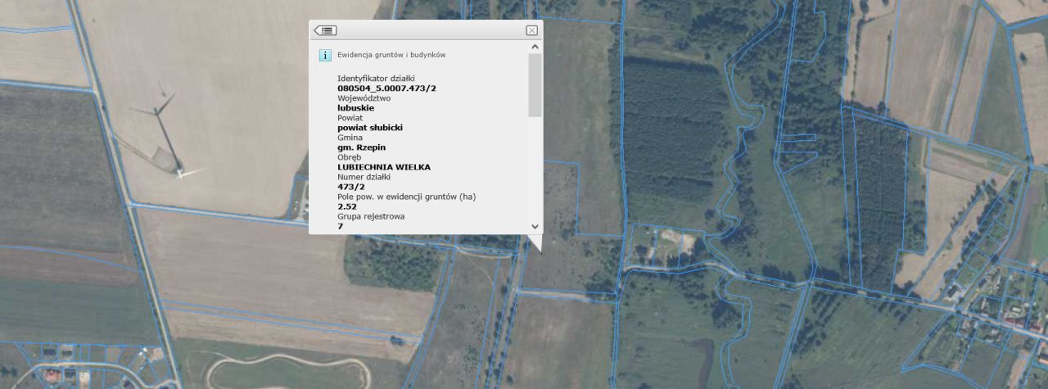Select value '7' under Grupa rejestrowa
Screen dimensions: 1048x389
pyautogui.click(x=341, y=226)
